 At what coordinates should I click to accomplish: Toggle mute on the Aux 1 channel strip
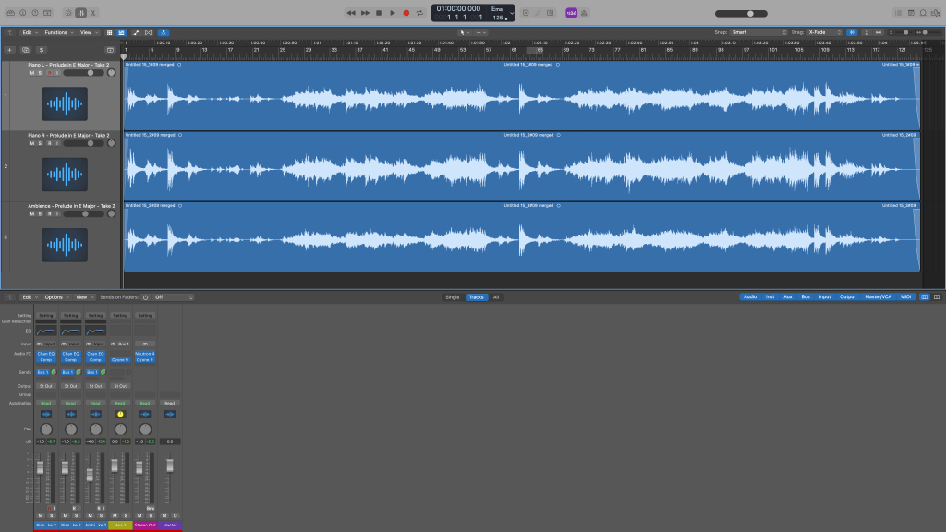114,515
